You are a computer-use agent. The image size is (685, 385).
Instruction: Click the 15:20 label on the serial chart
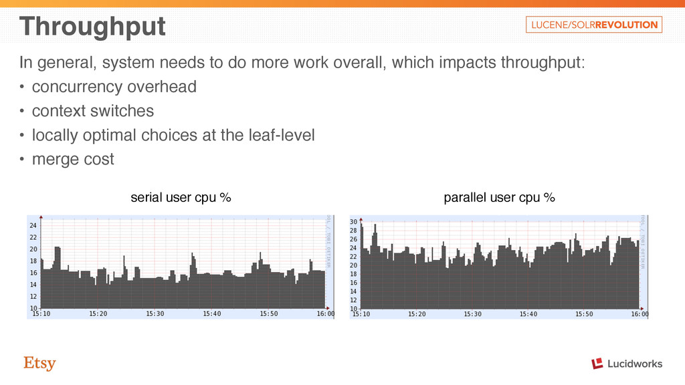coord(98,314)
